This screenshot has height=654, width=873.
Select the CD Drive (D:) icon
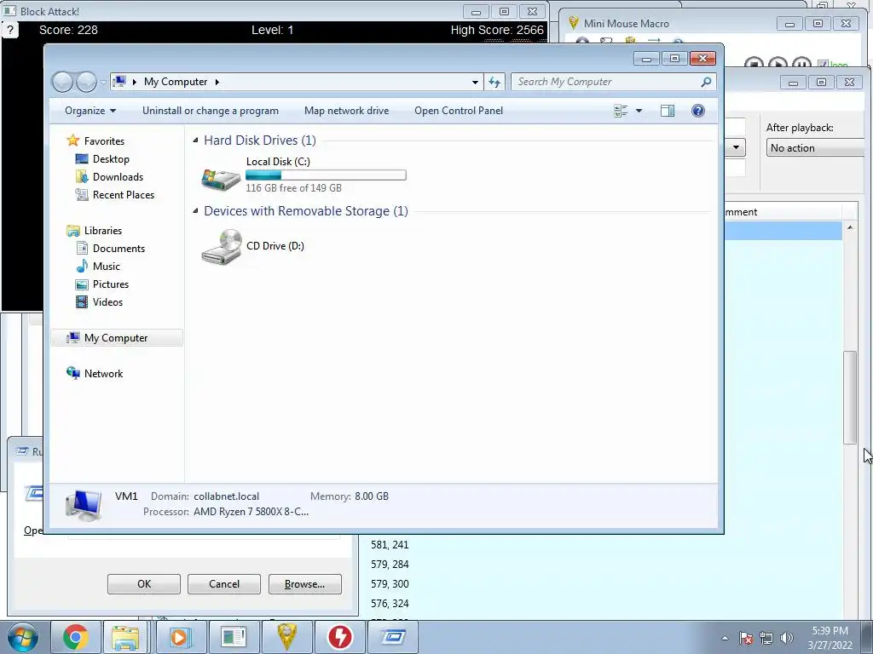coord(221,246)
